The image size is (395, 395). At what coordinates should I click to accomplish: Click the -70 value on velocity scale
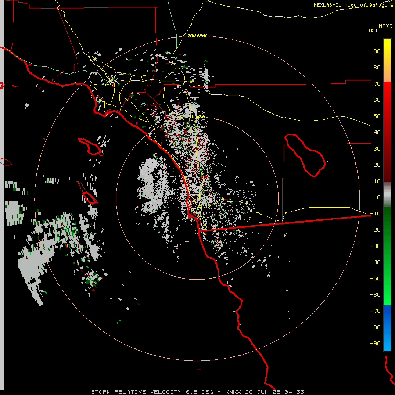point(375,311)
